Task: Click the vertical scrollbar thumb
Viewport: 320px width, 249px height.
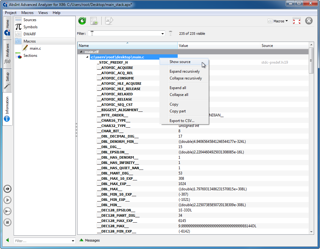Action: (311, 61)
